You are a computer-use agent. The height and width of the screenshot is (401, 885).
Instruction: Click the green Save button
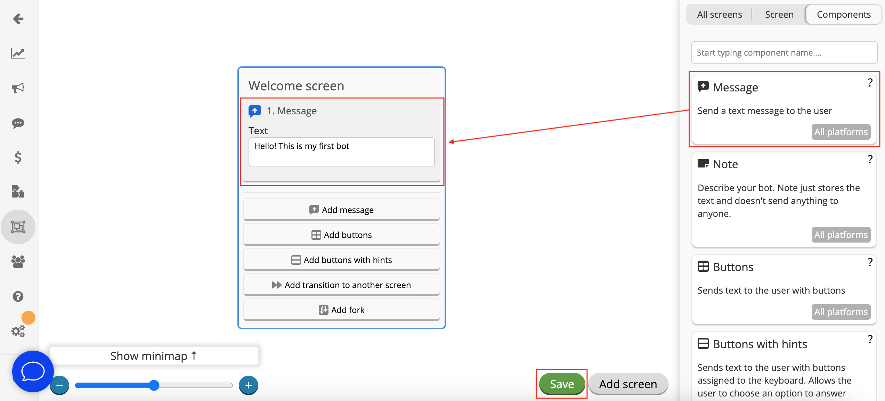[x=562, y=384]
